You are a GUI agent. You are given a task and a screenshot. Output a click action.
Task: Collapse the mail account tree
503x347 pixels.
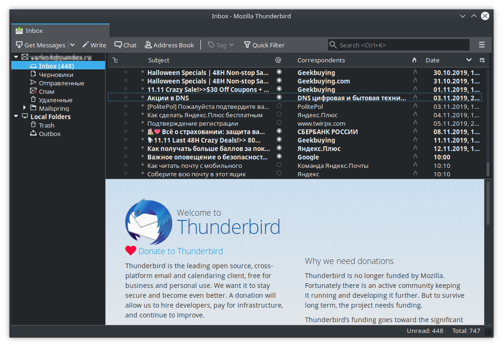(x=16, y=57)
